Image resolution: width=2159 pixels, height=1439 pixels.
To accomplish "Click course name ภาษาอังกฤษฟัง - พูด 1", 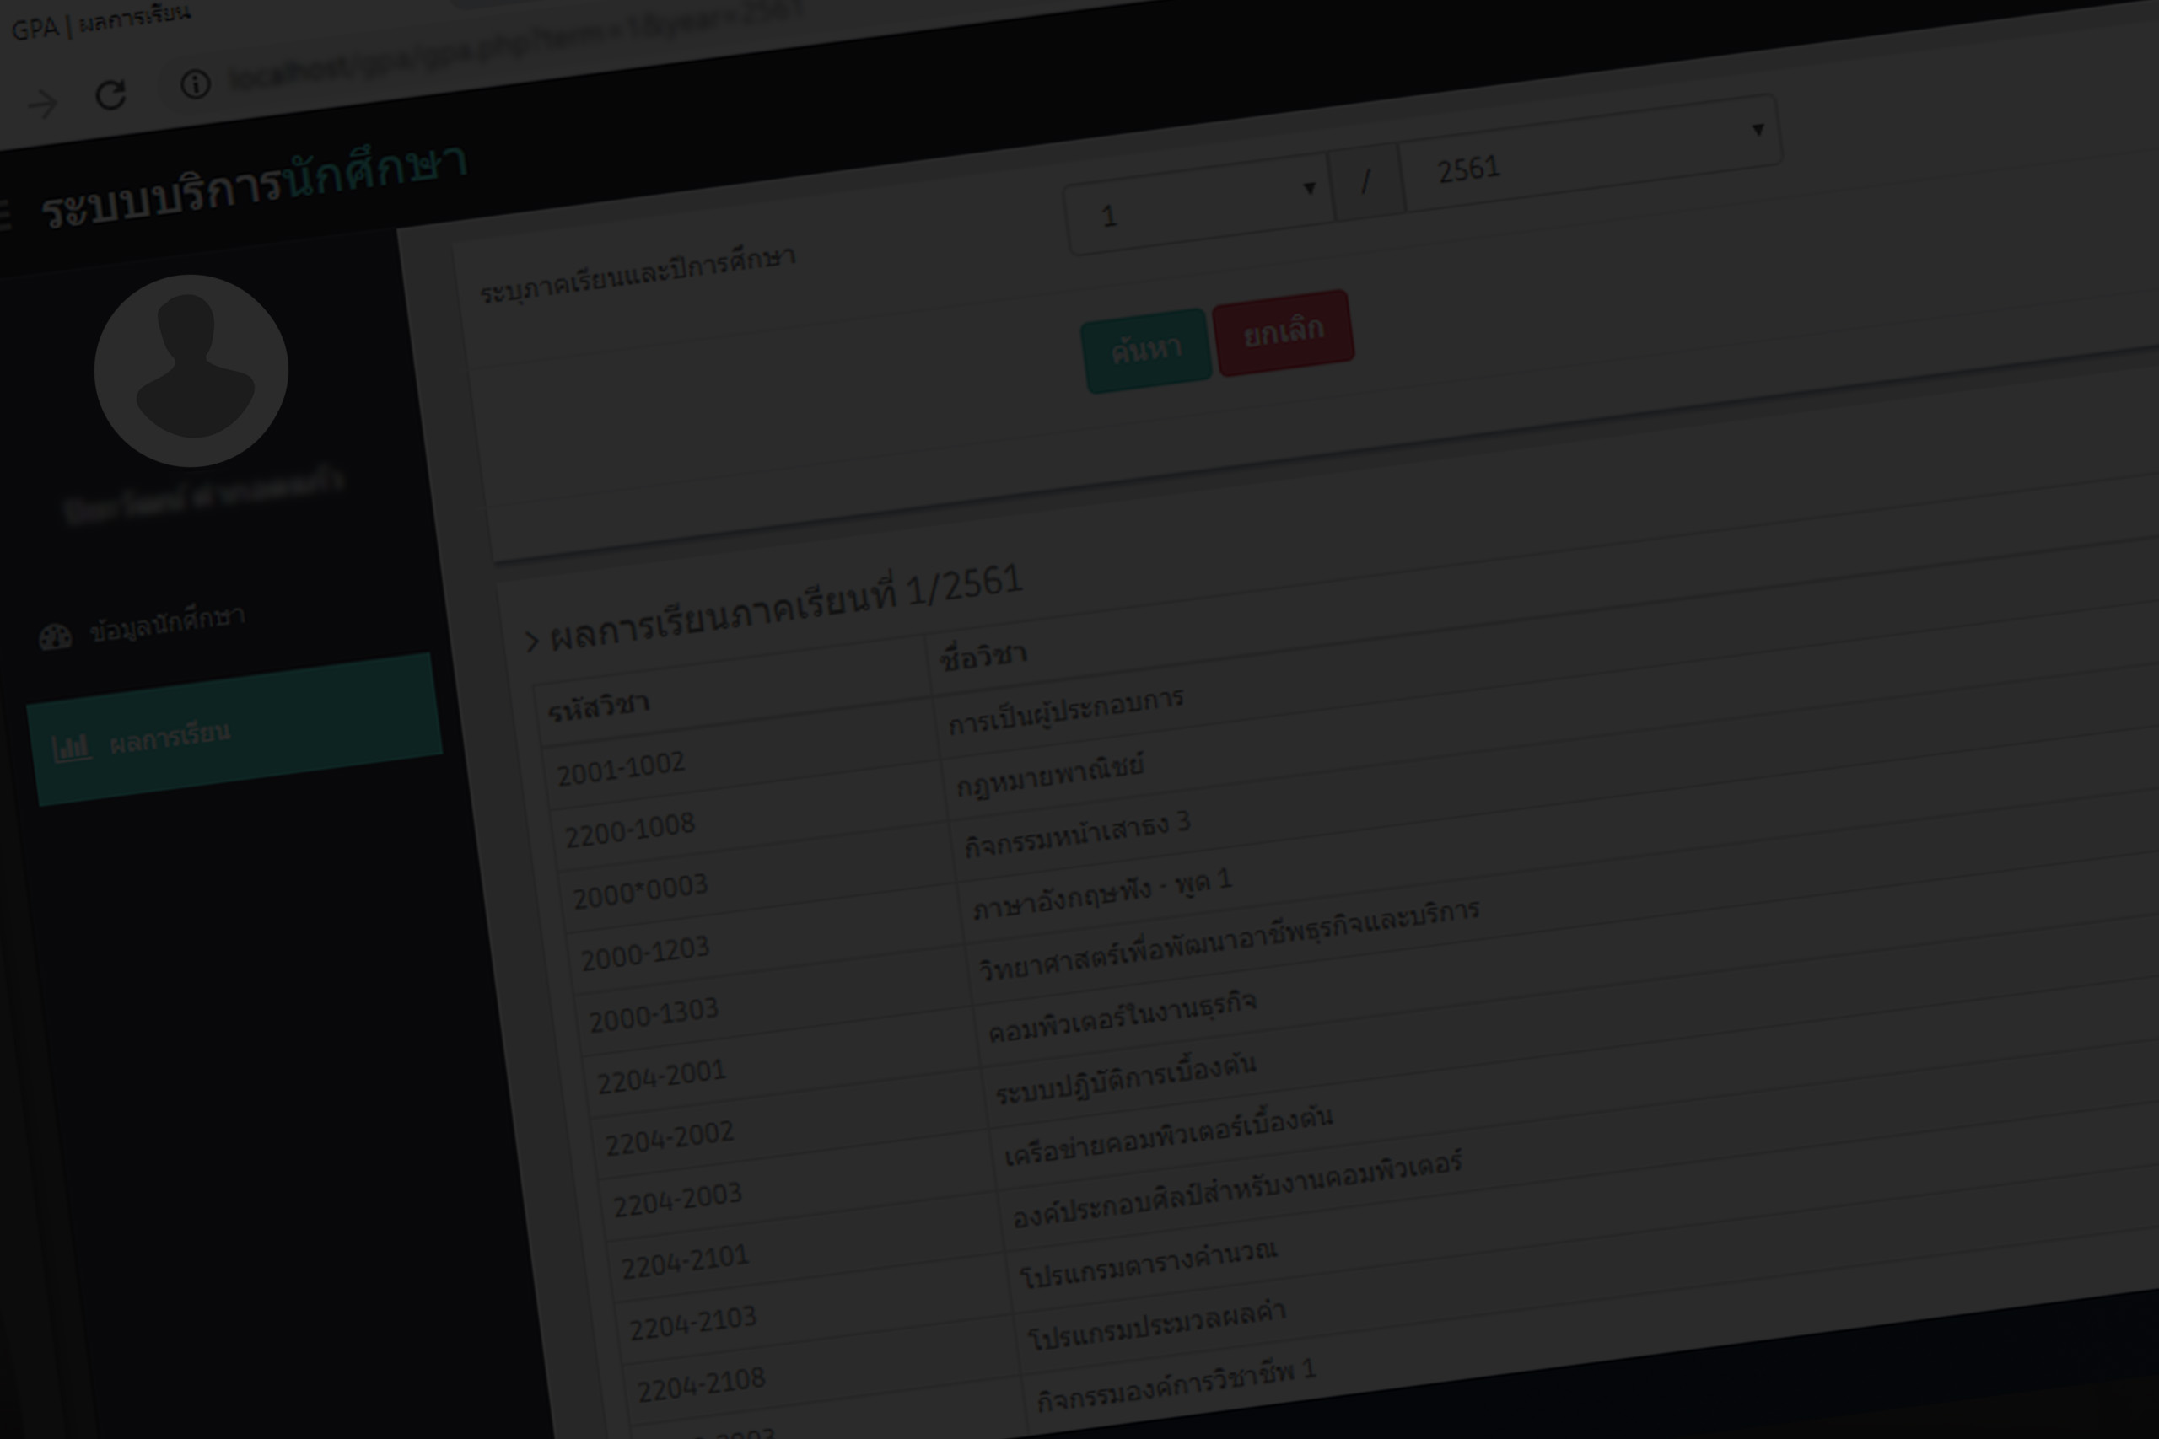I will point(1101,894).
